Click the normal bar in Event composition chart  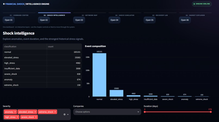point(99,75)
